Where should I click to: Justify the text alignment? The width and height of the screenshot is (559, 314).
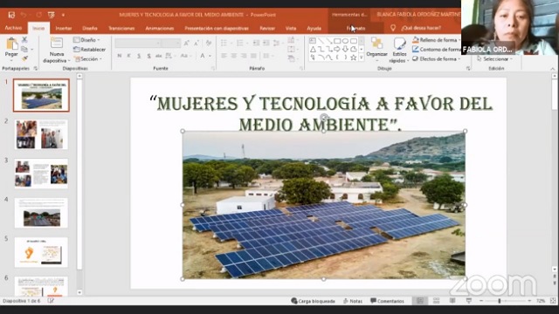(253, 56)
